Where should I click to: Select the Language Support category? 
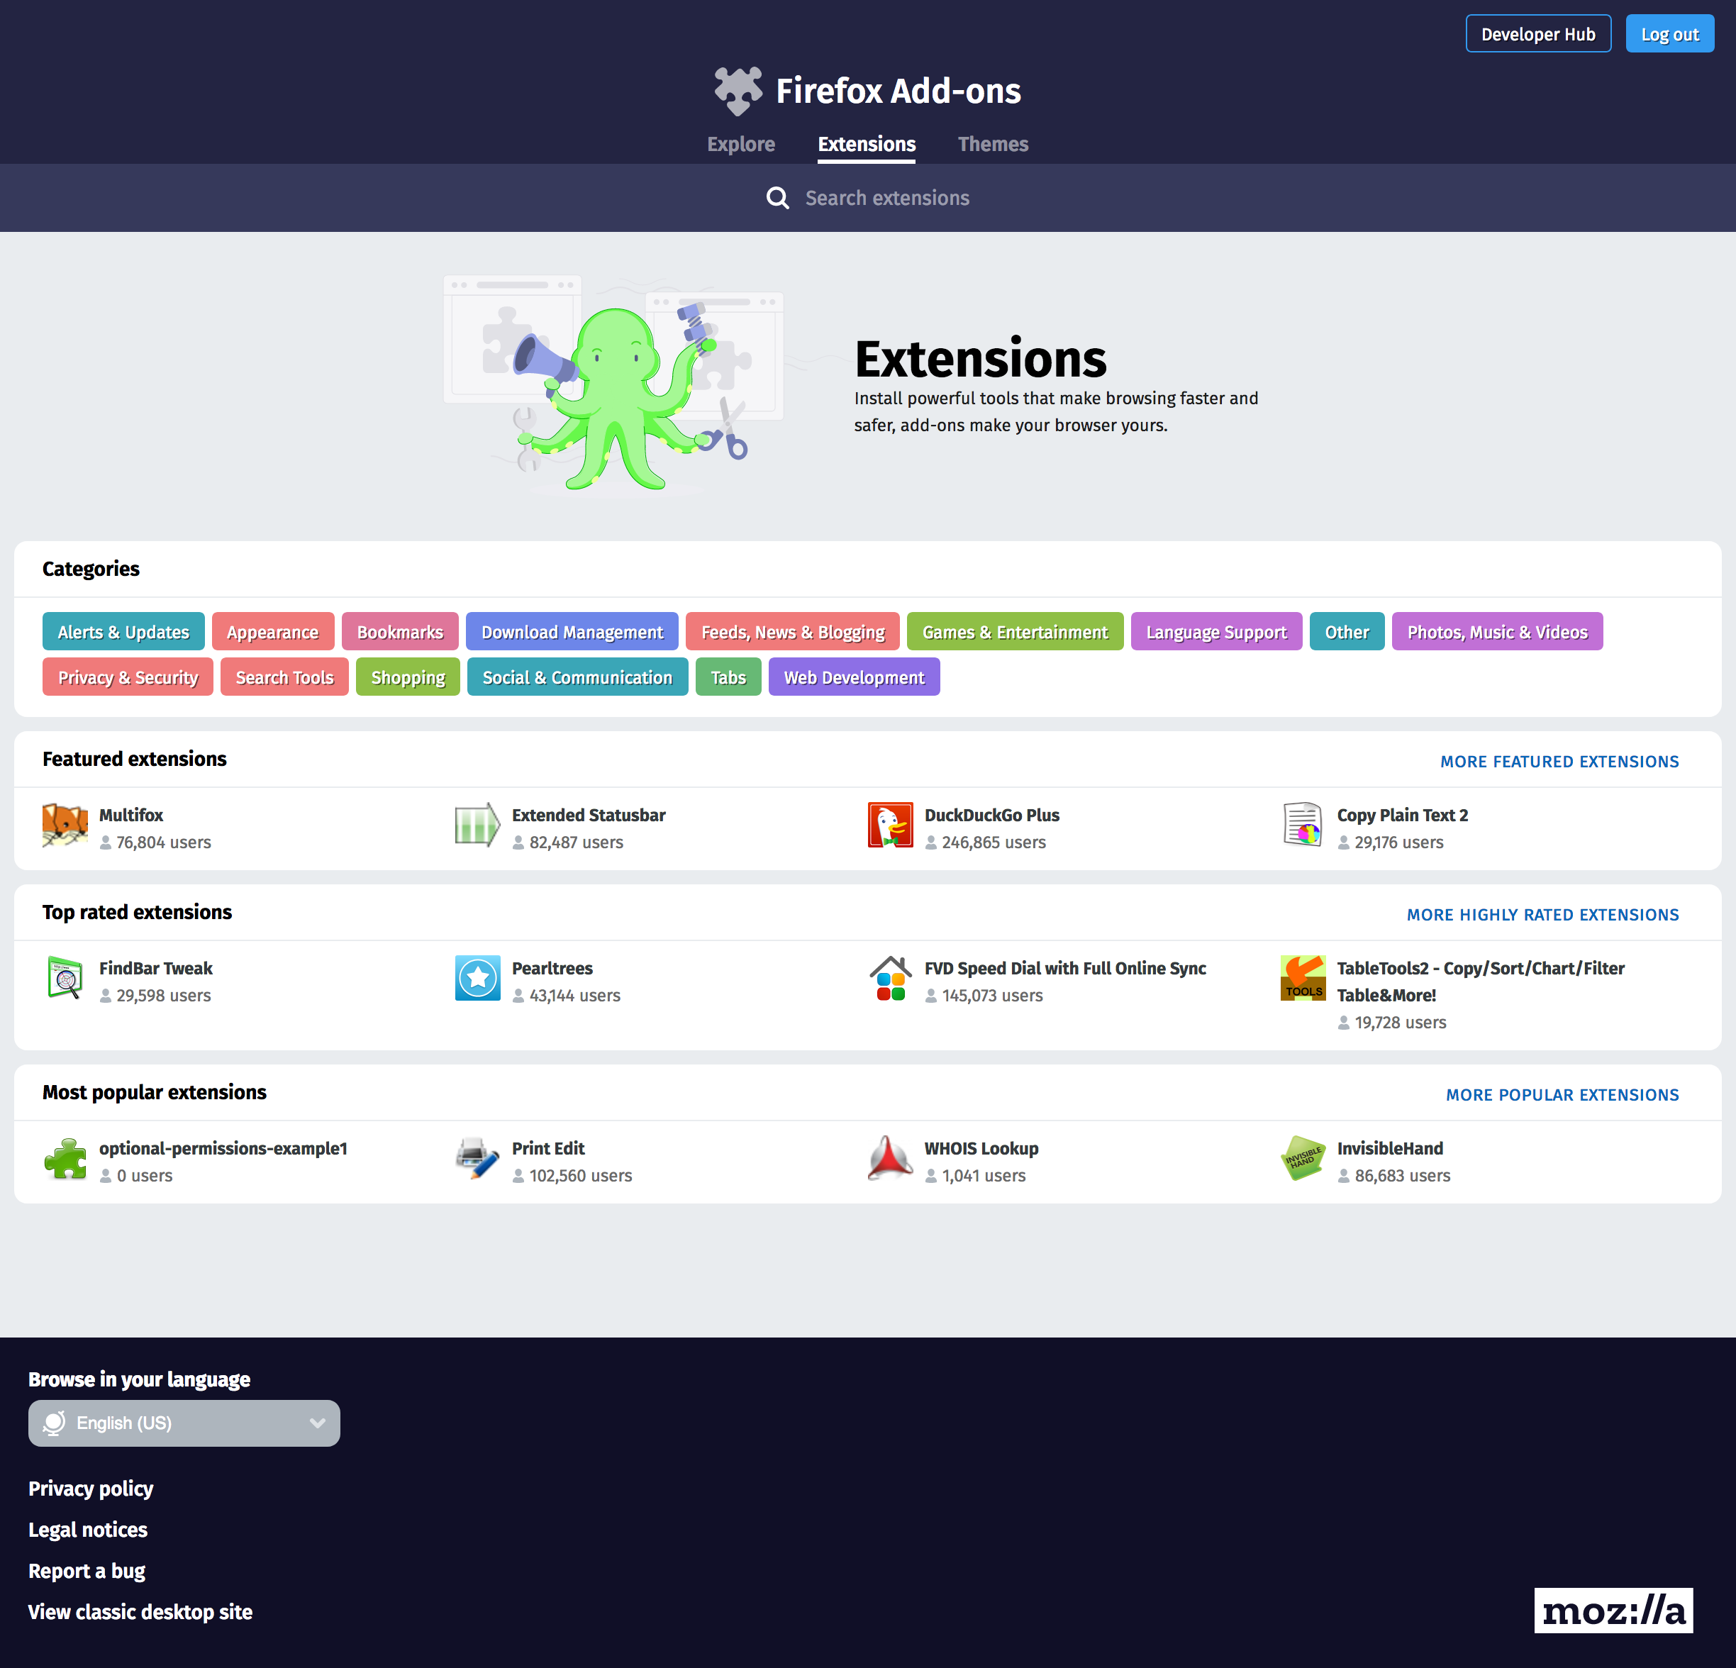coord(1217,632)
